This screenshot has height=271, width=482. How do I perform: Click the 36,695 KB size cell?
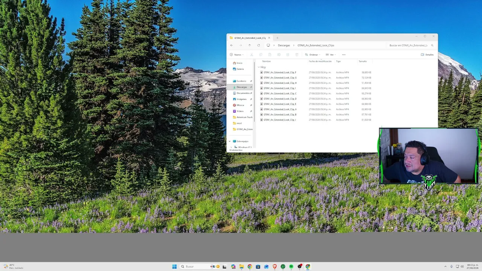point(366,72)
